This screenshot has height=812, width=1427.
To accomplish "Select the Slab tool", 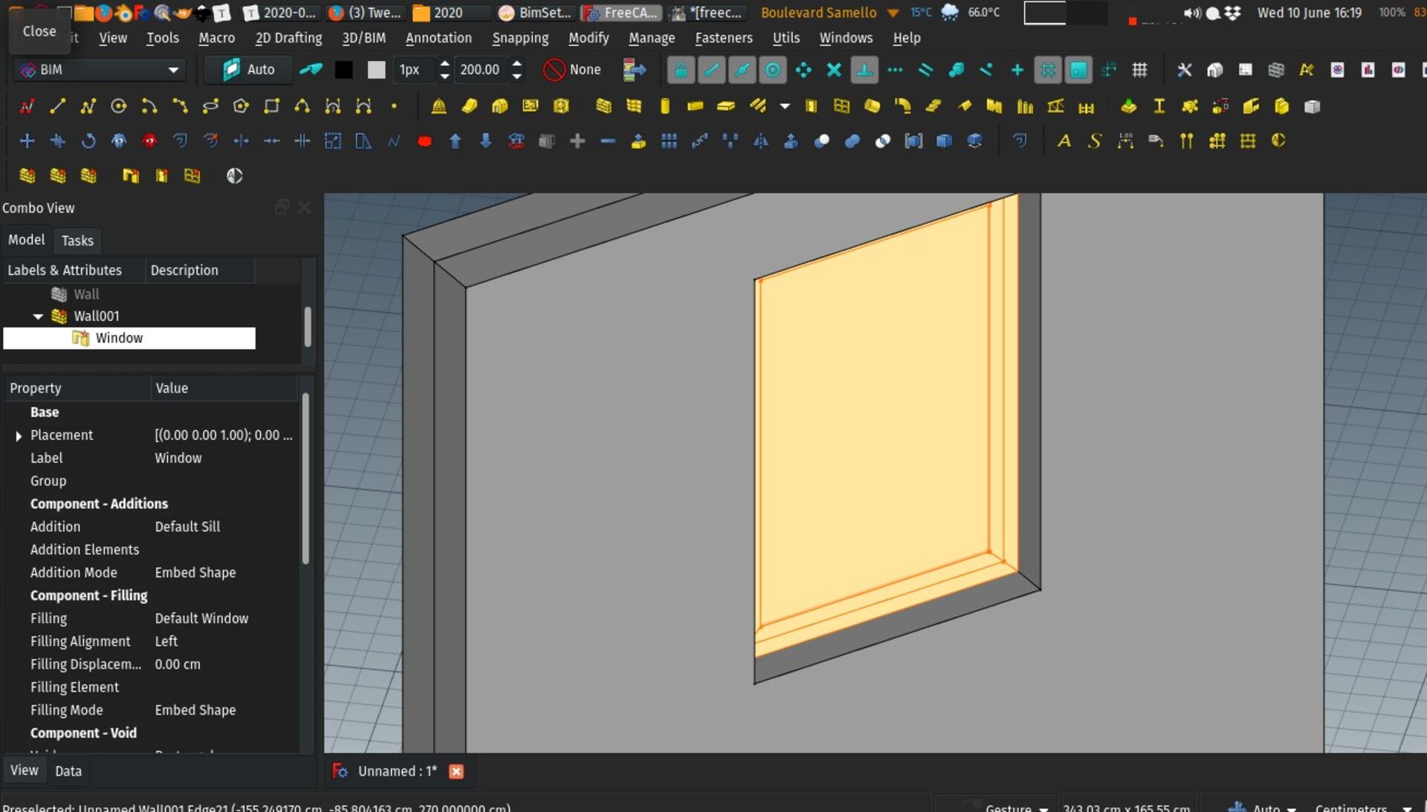I will 726,106.
